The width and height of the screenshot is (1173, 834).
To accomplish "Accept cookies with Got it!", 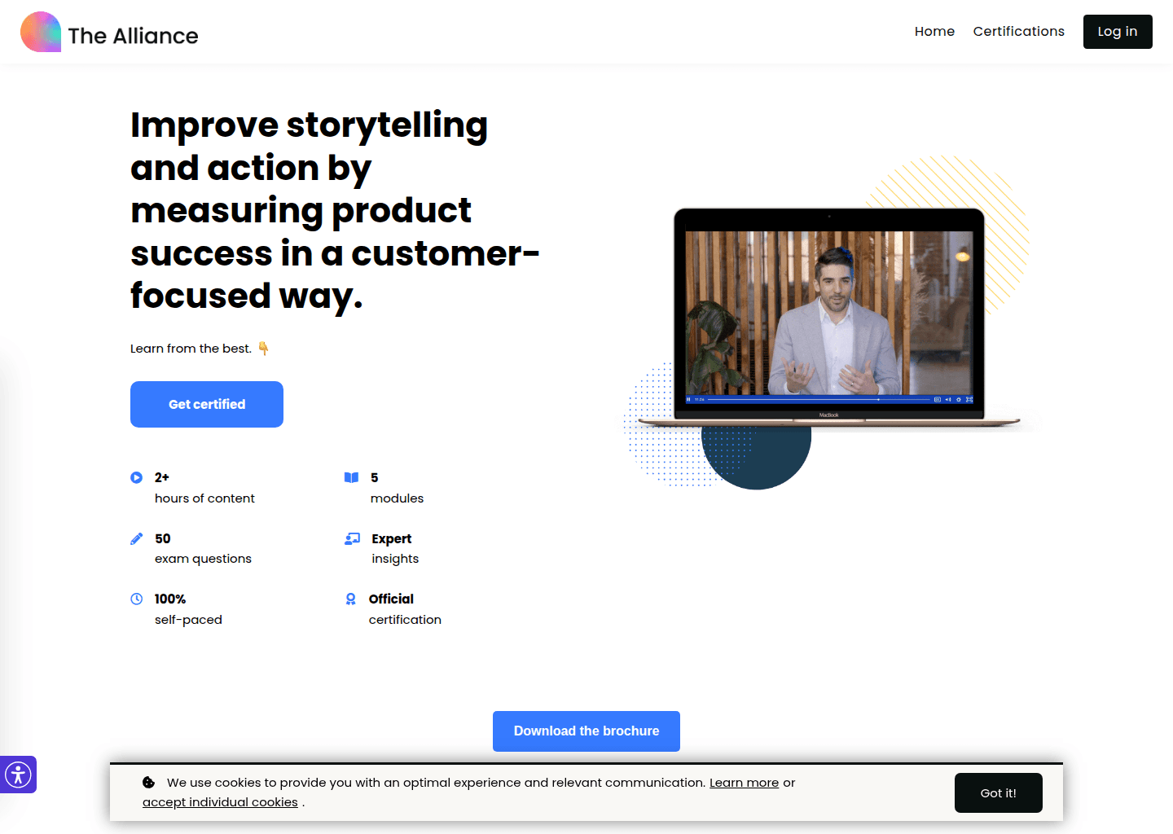I will pos(998,792).
